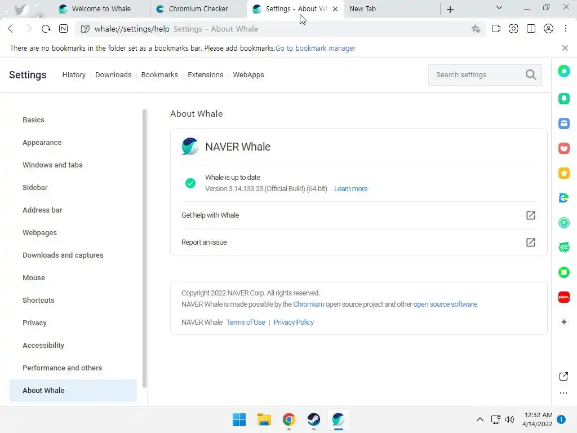This screenshot has height=433, width=577.
Task: Switch to Welcome to Whale tab
Action: (x=101, y=9)
